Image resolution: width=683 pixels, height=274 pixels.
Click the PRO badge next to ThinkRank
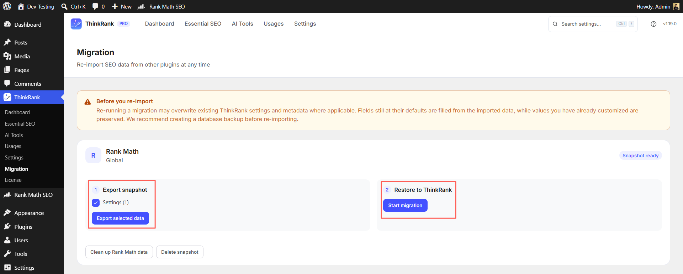point(123,24)
